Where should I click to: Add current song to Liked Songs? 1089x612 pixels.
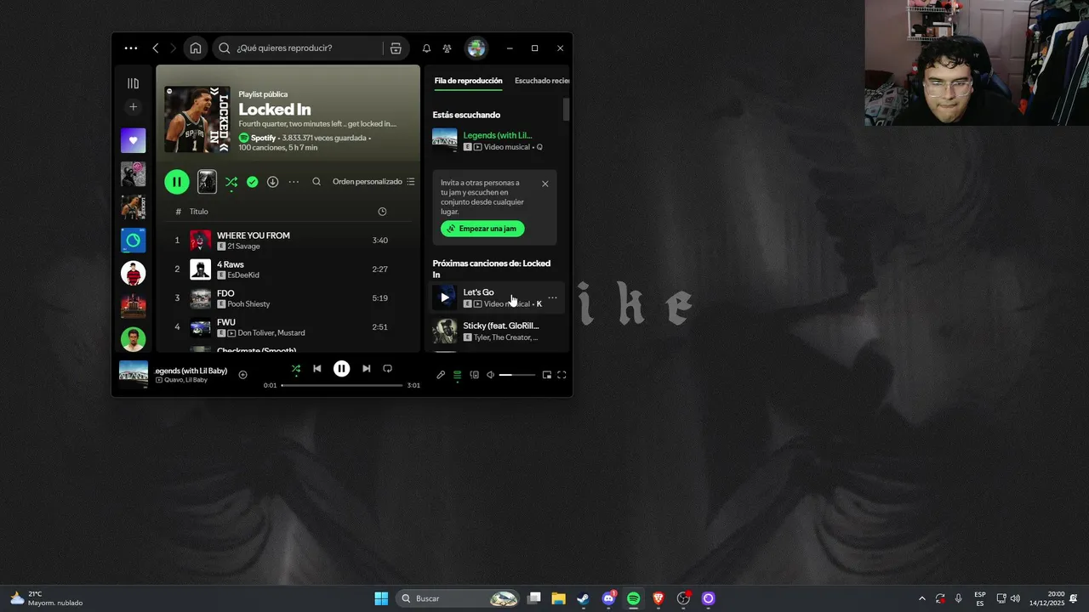(x=242, y=375)
